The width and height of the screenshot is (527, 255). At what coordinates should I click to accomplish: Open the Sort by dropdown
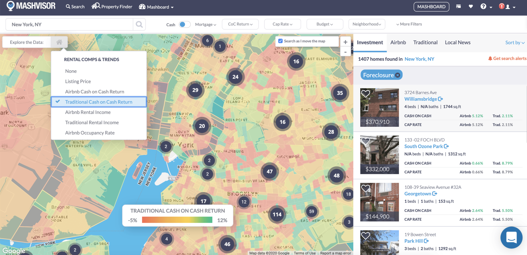coord(515,42)
